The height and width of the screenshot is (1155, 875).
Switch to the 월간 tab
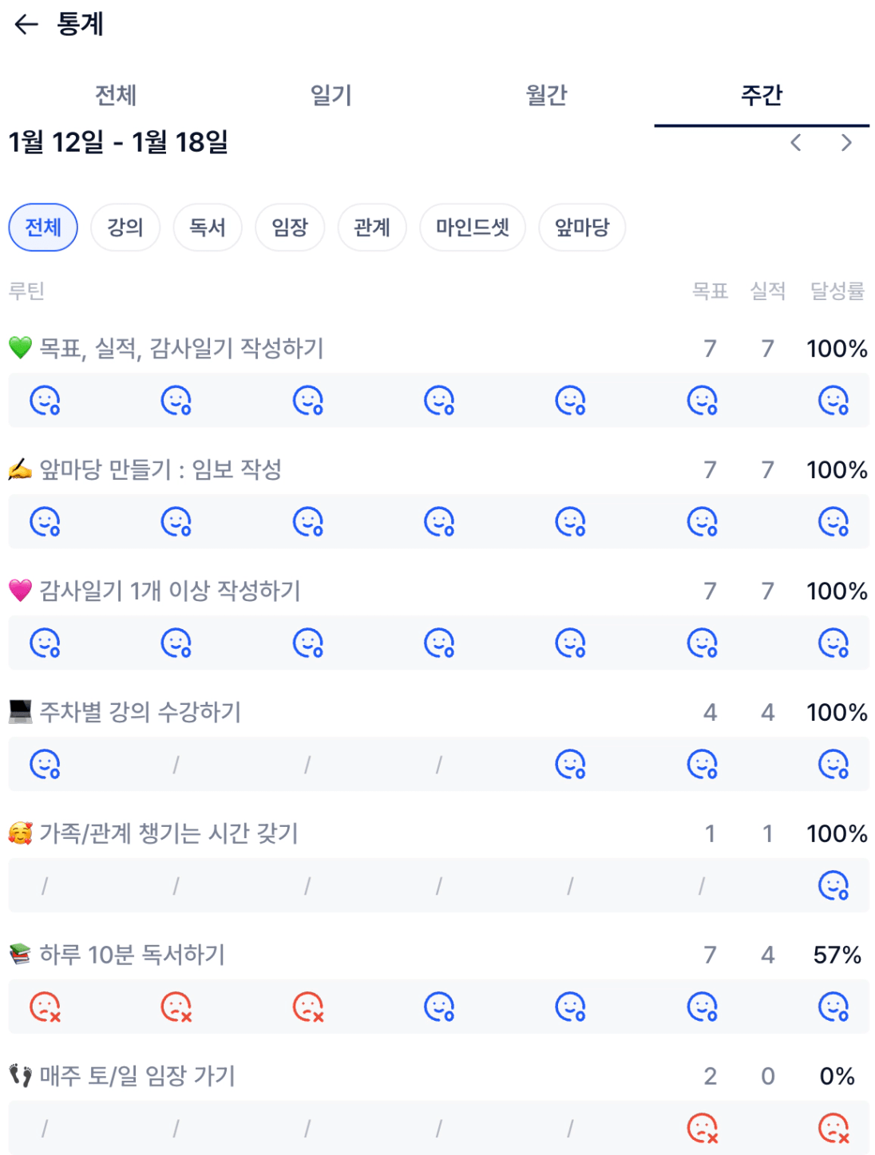(546, 95)
